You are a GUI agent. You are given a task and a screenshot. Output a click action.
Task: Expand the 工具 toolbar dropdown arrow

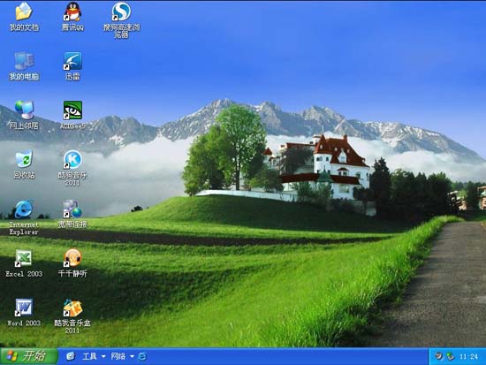tap(103, 356)
